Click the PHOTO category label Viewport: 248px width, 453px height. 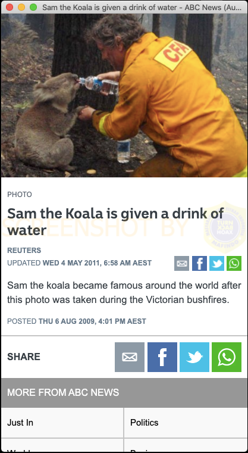click(x=20, y=195)
